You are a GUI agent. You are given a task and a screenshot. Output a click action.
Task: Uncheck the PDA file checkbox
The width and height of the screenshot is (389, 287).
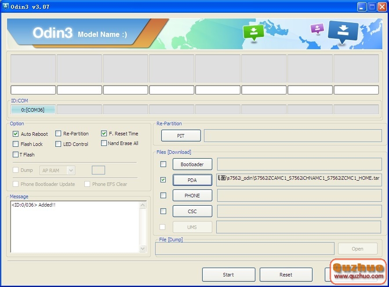point(163,180)
